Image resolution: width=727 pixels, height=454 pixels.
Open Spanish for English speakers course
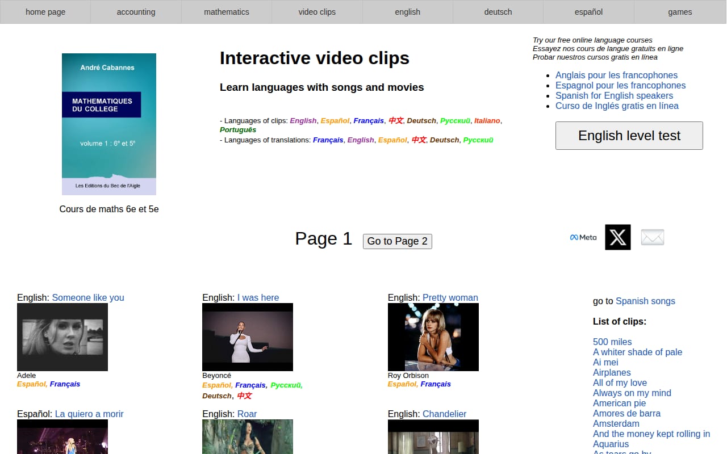click(x=614, y=95)
